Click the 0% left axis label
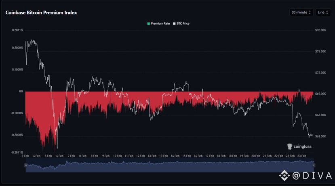 [x=21, y=91]
